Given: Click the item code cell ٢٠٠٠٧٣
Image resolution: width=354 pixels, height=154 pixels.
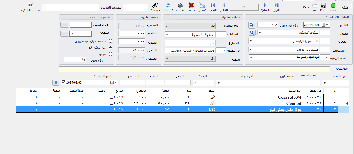Looking at the screenshot, I should point(313,97).
